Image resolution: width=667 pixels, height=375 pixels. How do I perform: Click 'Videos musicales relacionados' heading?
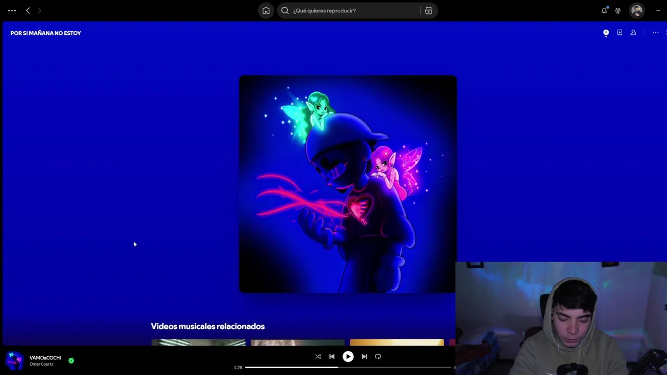pyautogui.click(x=208, y=327)
